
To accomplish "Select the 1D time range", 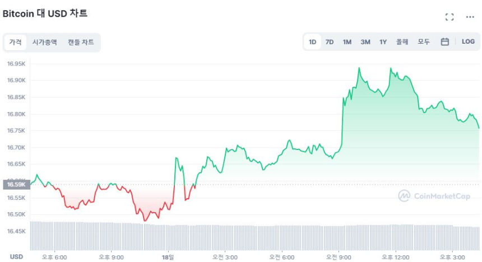I will tap(313, 42).
